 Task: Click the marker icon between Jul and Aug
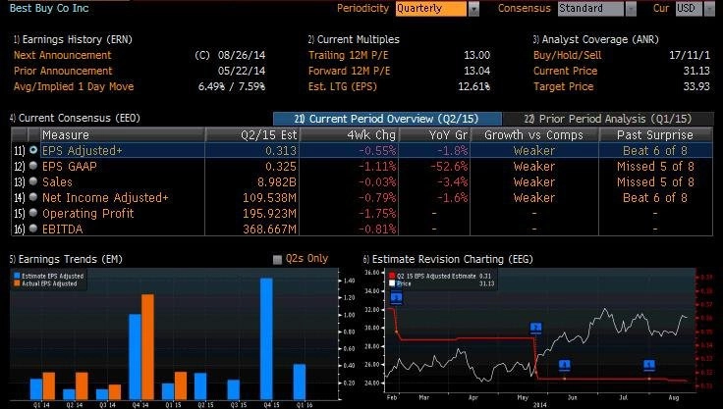click(x=648, y=365)
